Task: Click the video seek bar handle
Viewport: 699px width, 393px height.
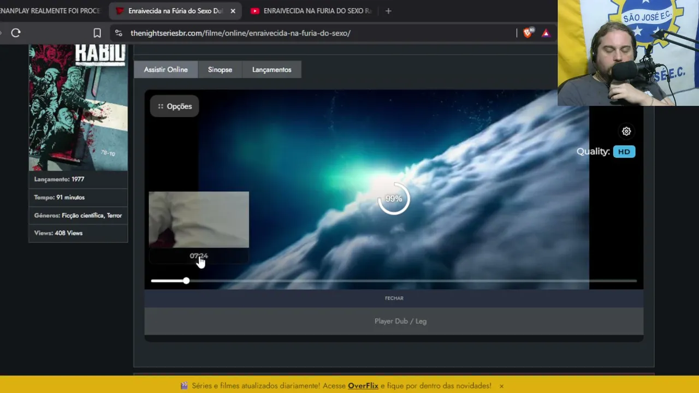Action: (x=186, y=281)
